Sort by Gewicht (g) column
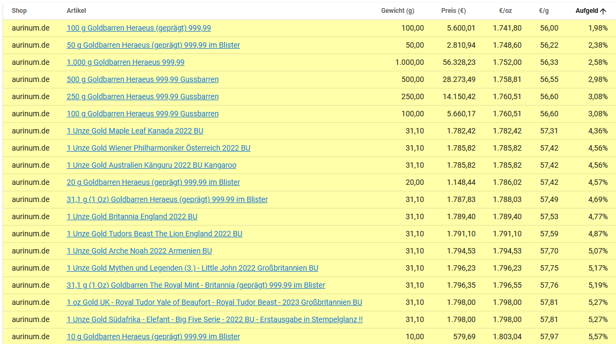Screen dimensions: 616x344 coord(398,11)
